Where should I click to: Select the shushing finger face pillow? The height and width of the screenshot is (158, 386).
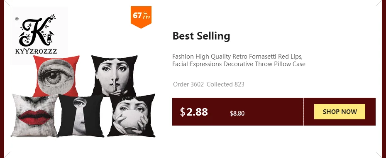pyautogui.click(x=114, y=75)
